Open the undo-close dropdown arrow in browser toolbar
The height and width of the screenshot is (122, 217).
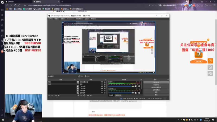coord(208,5)
